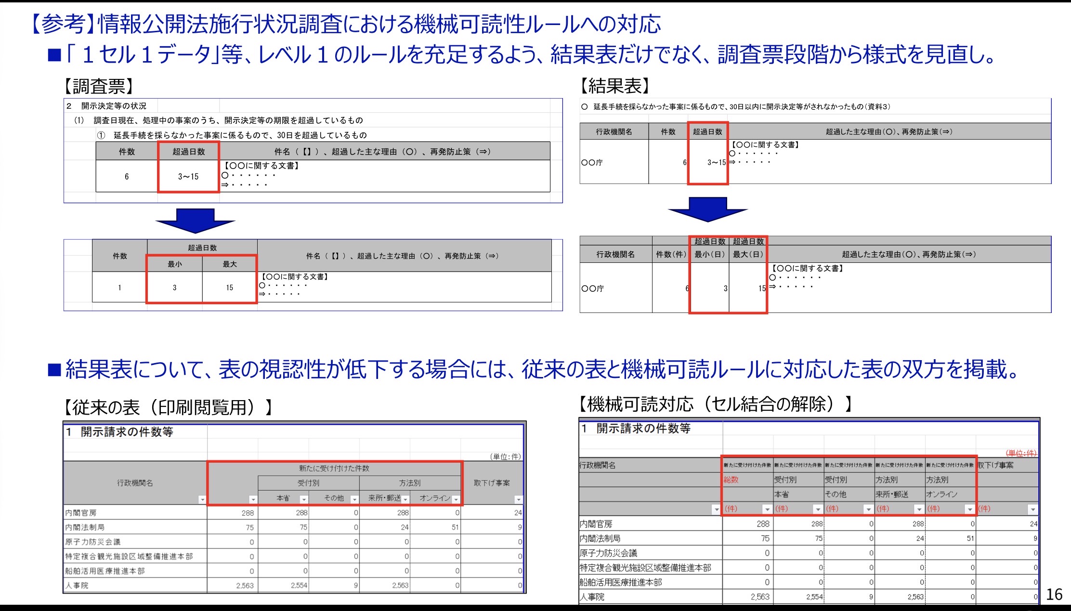Viewport: 1071px width, 611px height.
Task: Select 最大 header in lower 調査票 table
Action: pyautogui.click(x=230, y=264)
